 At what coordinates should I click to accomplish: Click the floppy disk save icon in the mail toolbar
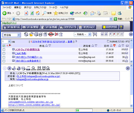click(x=40, y=34)
